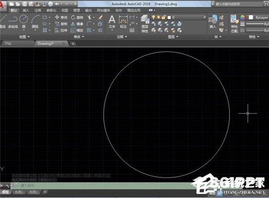Open the Default (默认) ribbon tab

point(14,10)
